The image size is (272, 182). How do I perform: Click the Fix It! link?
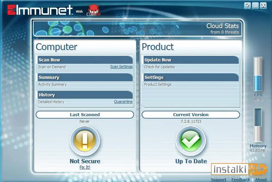(85, 167)
